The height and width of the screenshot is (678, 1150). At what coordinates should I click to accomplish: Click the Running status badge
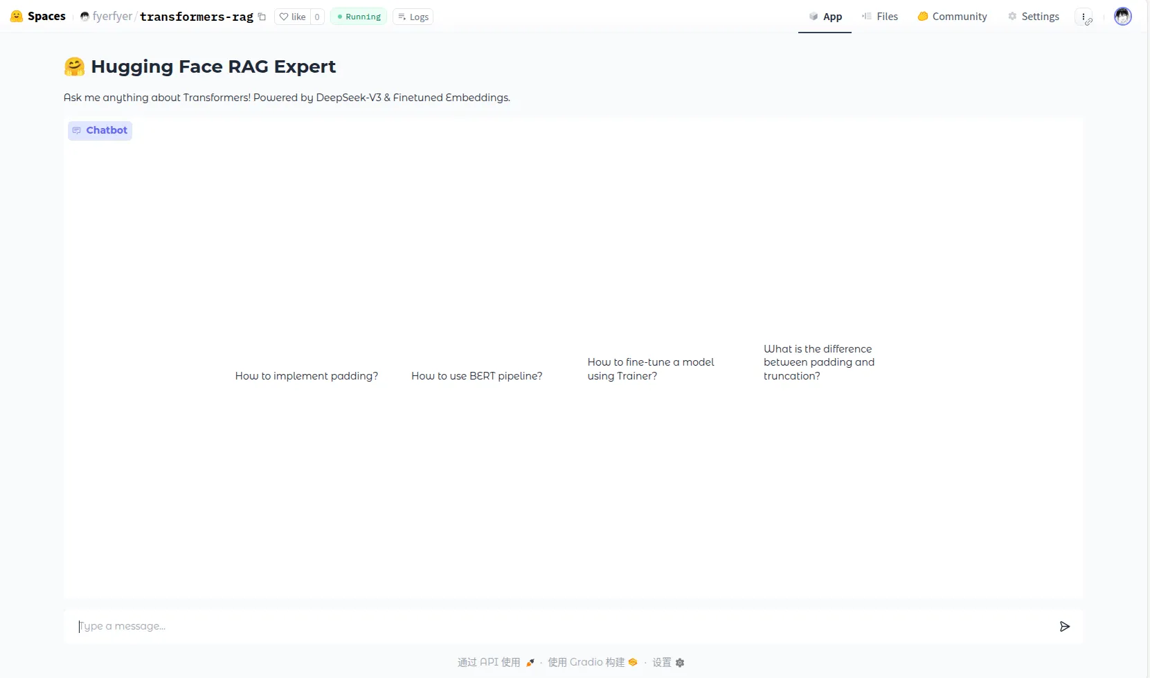pos(359,17)
